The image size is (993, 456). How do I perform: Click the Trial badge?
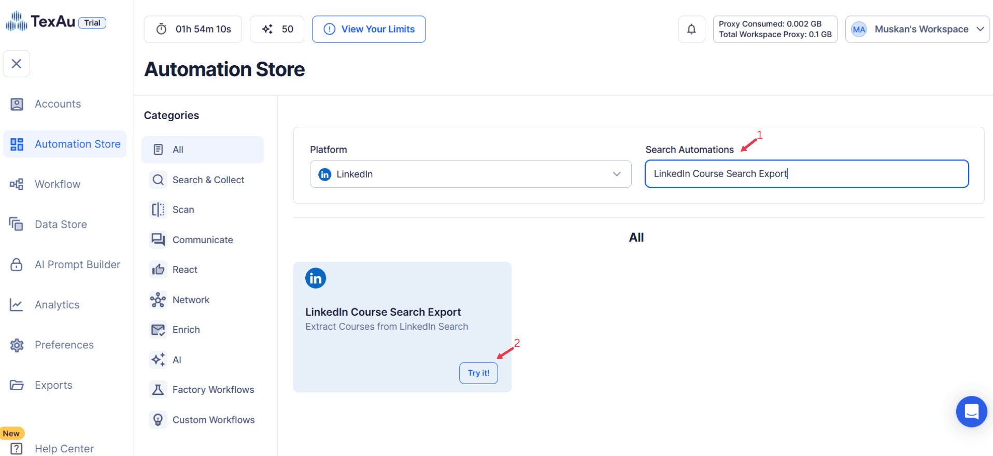(x=92, y=23)
